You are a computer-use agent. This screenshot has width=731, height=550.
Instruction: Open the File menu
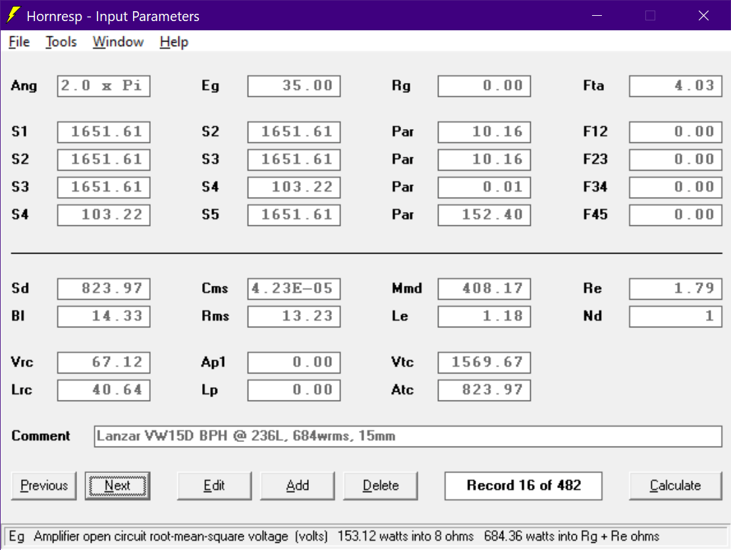click(x=19, y=42)
